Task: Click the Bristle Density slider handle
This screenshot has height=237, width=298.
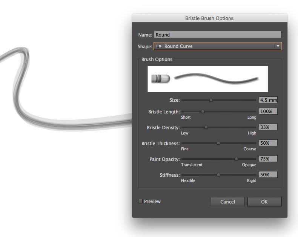Action: coord(206,127)
